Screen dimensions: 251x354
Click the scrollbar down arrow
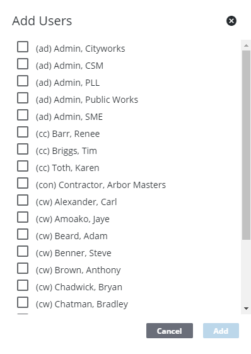246,309
